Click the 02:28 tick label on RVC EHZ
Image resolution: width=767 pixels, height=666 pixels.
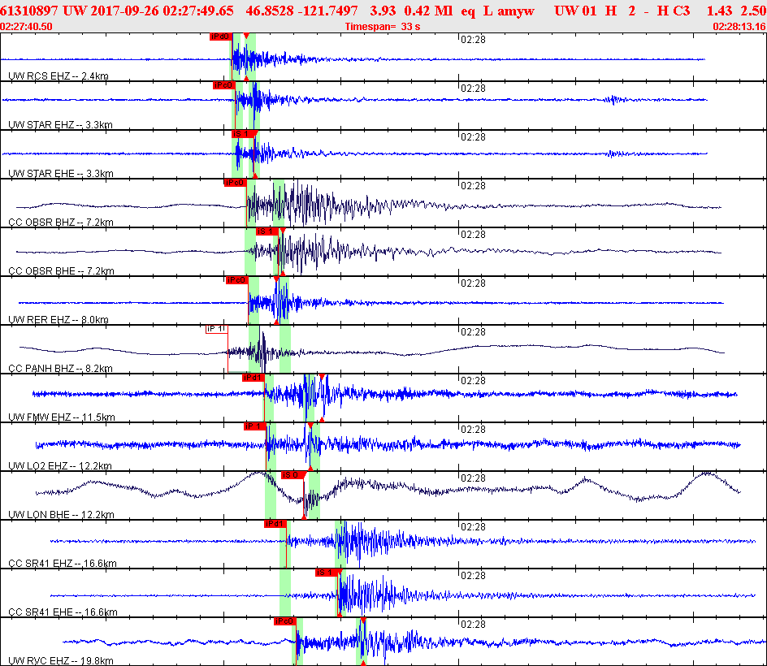473,625
